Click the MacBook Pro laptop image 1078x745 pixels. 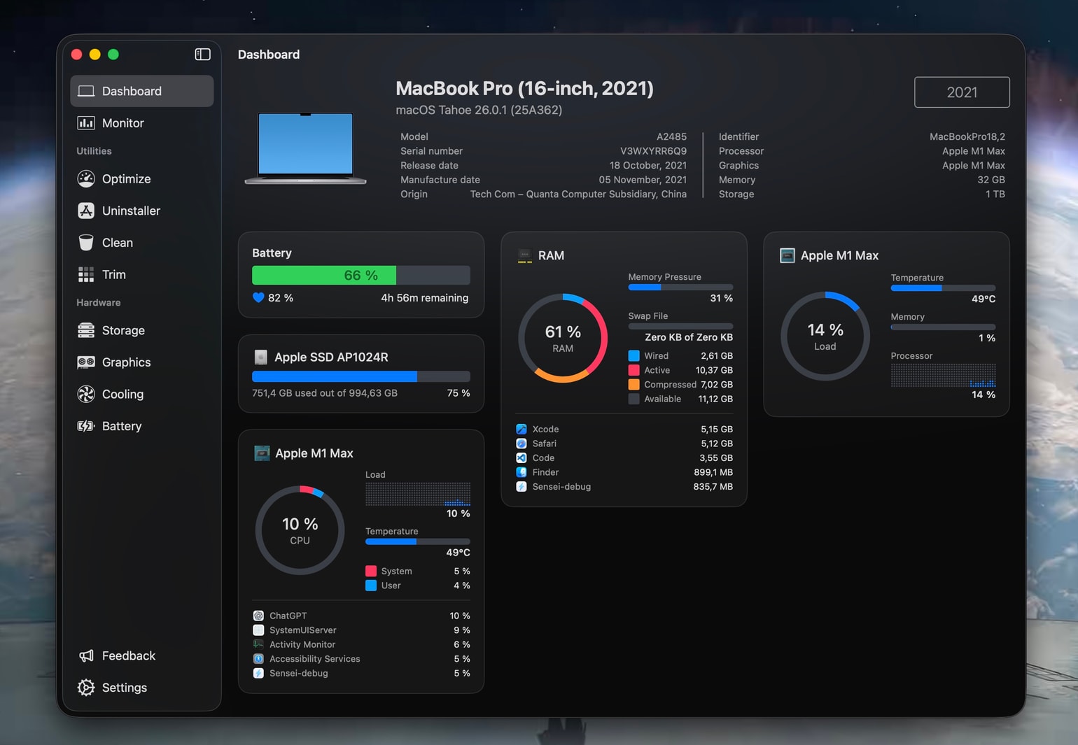305,148
